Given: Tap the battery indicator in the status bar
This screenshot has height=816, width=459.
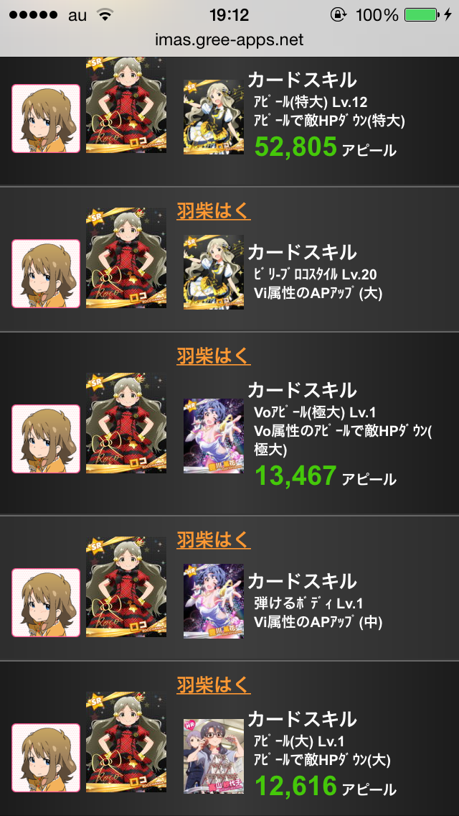Looking at the screenshot, I should pyautogui.click(x=422, y=15).
